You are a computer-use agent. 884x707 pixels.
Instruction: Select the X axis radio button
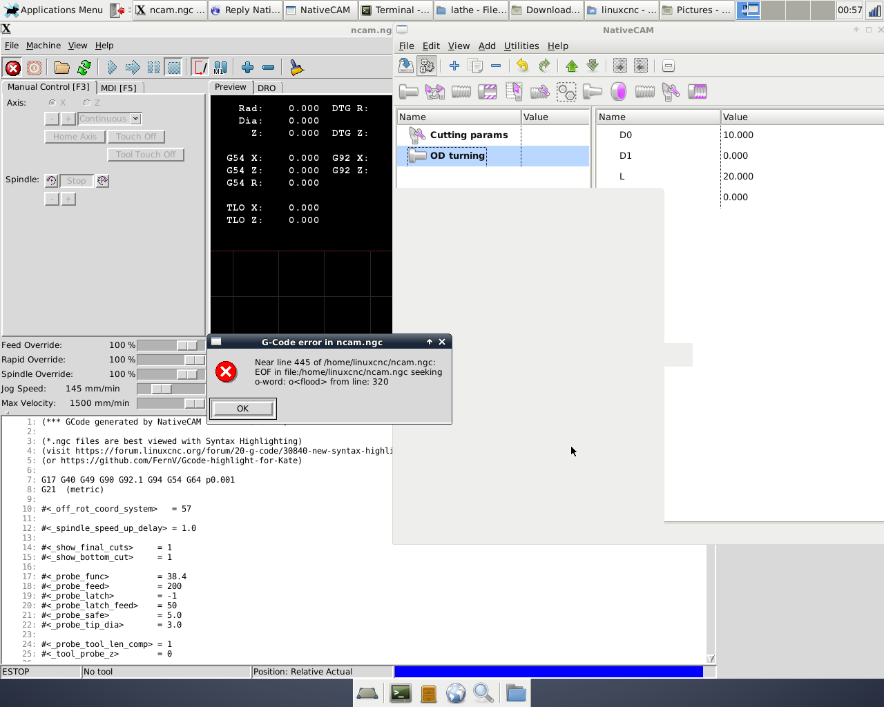(x=52, y=103)
